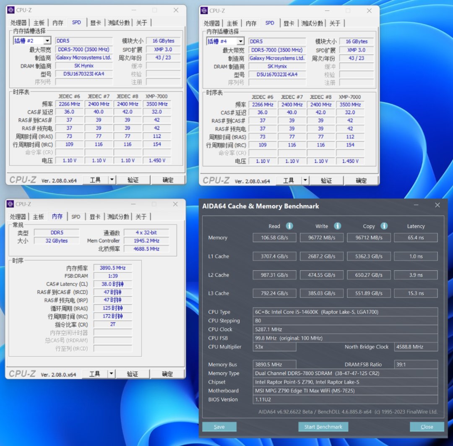Click the North Bridge Clock 4588.8 MHz value
Image resolution: width=453 pixels, height=446 pixels.
pyautogui.click(x=416, y=347)
